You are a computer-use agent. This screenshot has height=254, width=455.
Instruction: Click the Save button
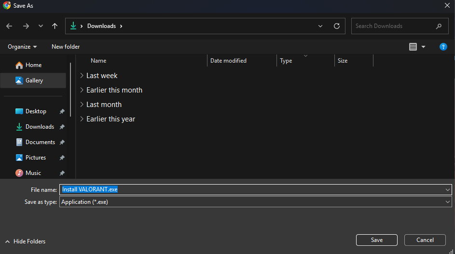377,240
